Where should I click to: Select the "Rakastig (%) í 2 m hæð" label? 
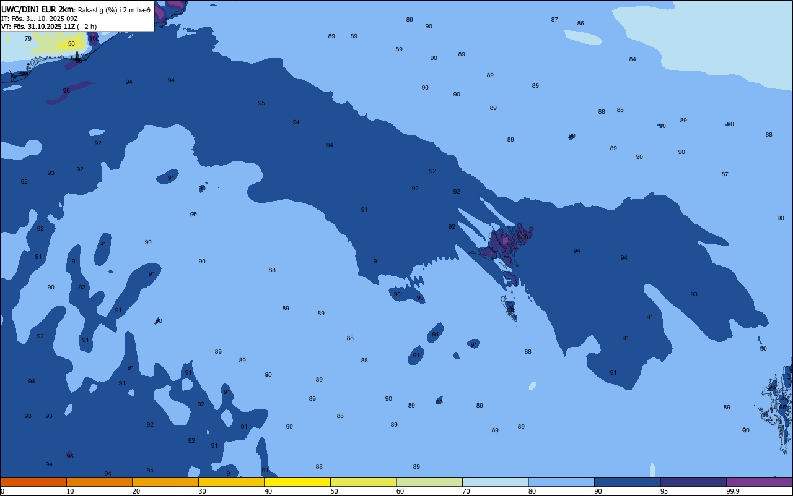(114, 10)
